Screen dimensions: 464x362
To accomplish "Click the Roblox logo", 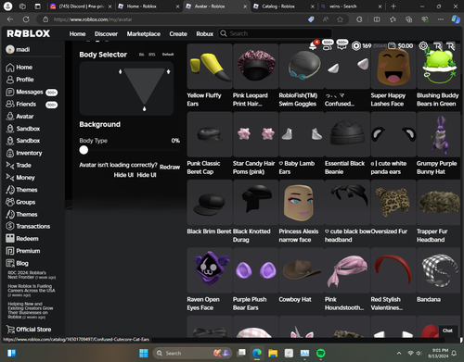I will pos(28,33).
